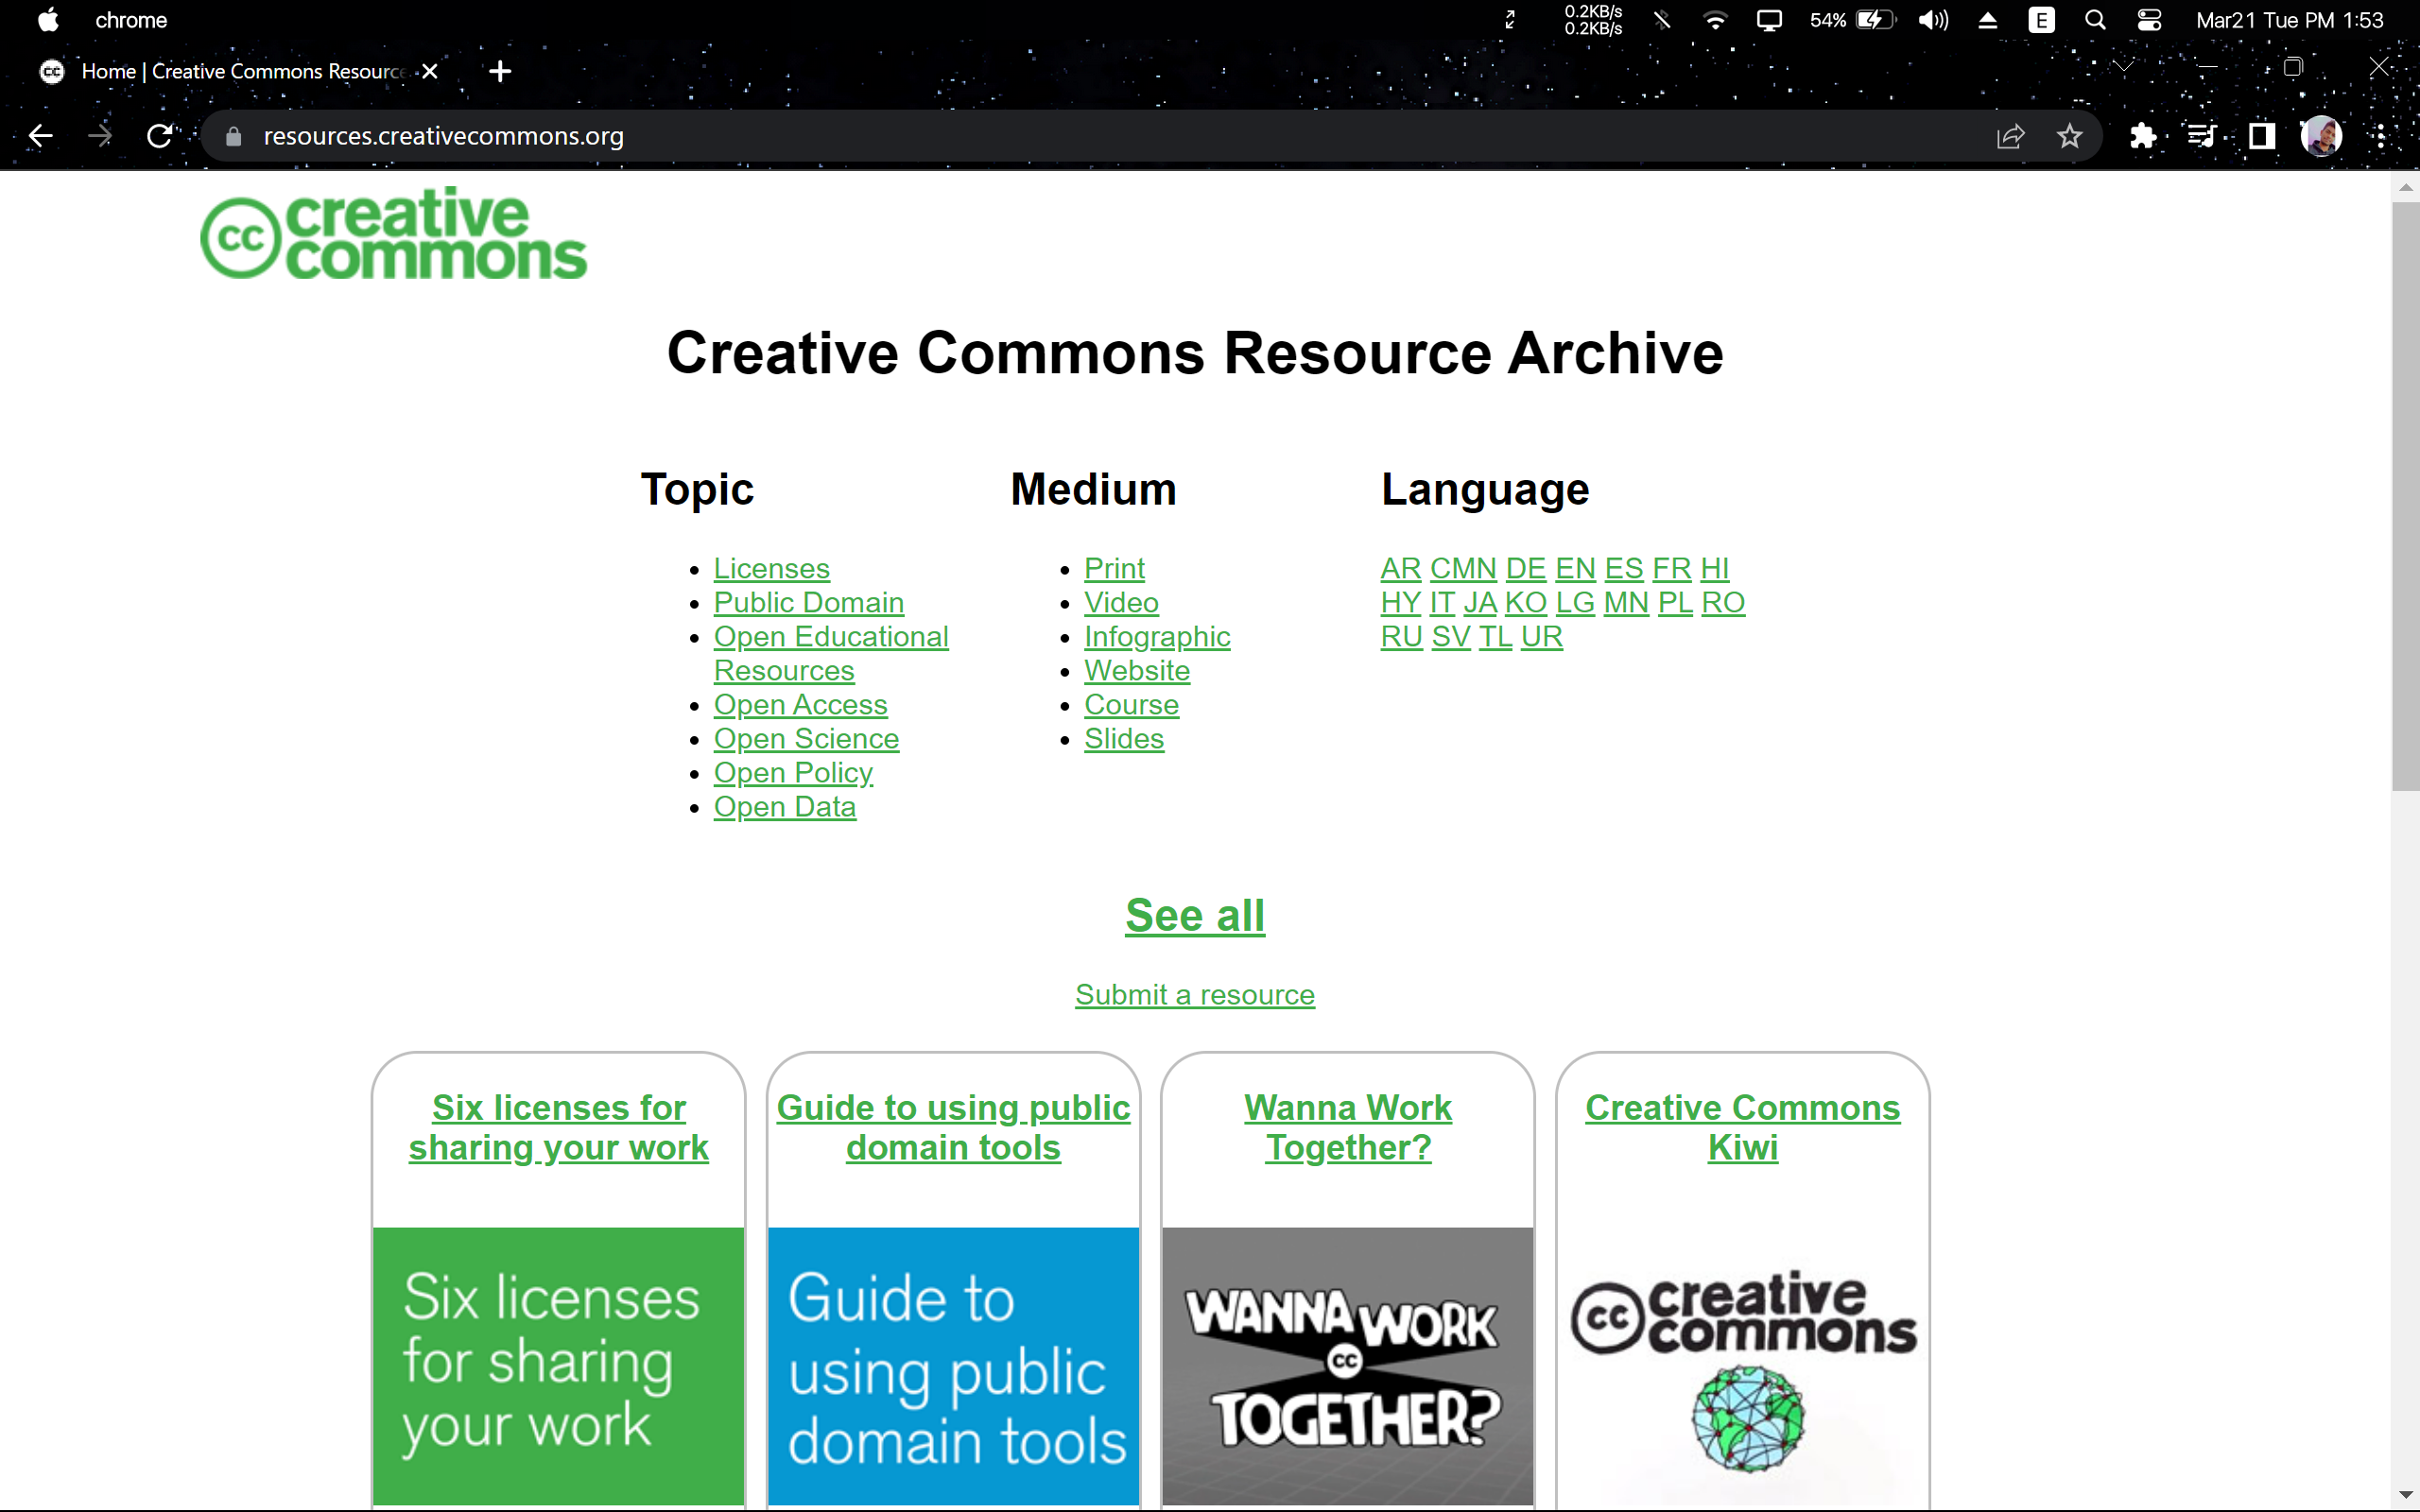Click the padlock site info icon
Viewport: 2420px width, 1512px height.
(233, 136)
